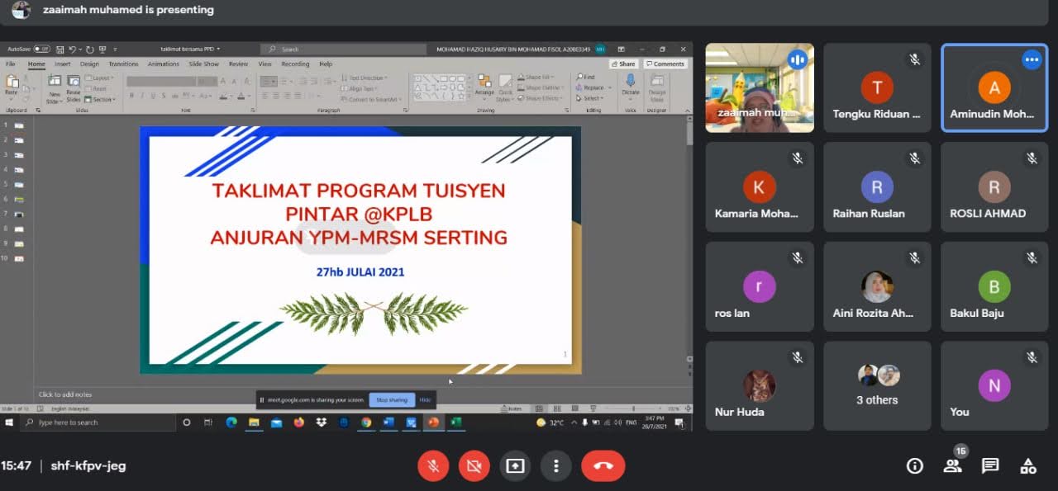The image size is (1058, 491).
Task: Open the Select dropdown in Editing group
Action: point(589,99)
